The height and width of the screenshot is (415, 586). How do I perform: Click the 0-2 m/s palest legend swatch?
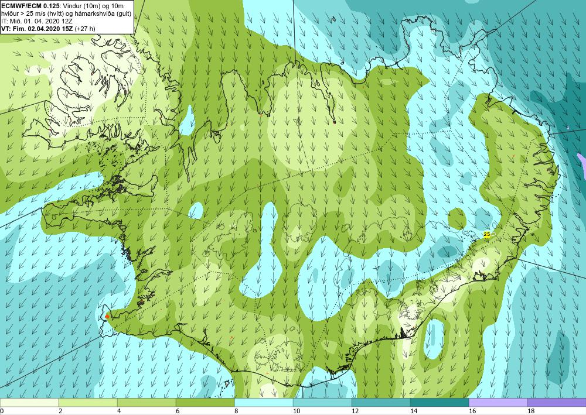(x=29, y=403)
